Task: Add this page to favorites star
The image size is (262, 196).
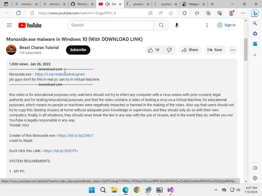Action: [x=171, y=13]
